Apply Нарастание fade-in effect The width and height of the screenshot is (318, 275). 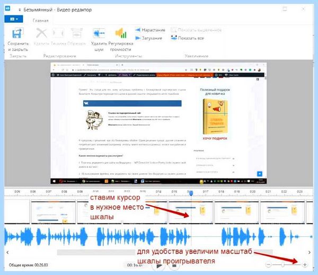150,30
